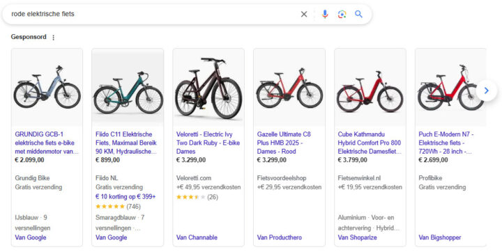Click the 'Van Shoparize' link
The height and width of the screenshot is (252, 502).
[357, 237]
